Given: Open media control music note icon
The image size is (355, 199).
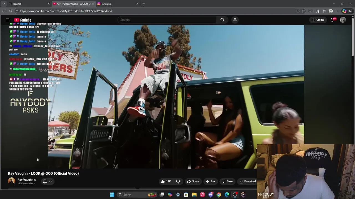Looking at the screenshot, I should (x=318, y=11).
